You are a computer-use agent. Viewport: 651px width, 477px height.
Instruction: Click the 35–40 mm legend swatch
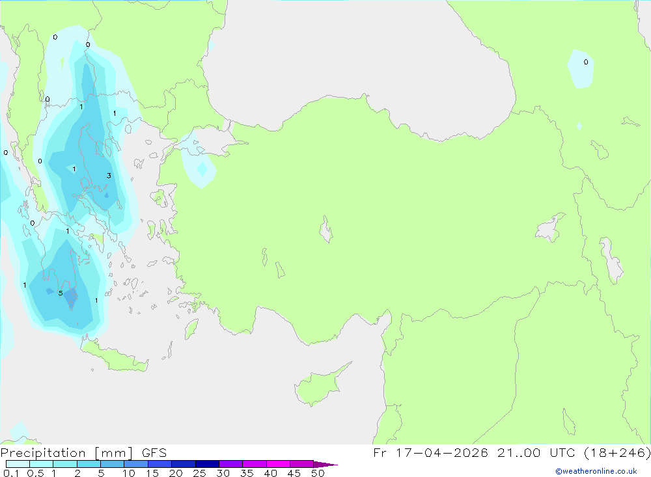(255, 464)
